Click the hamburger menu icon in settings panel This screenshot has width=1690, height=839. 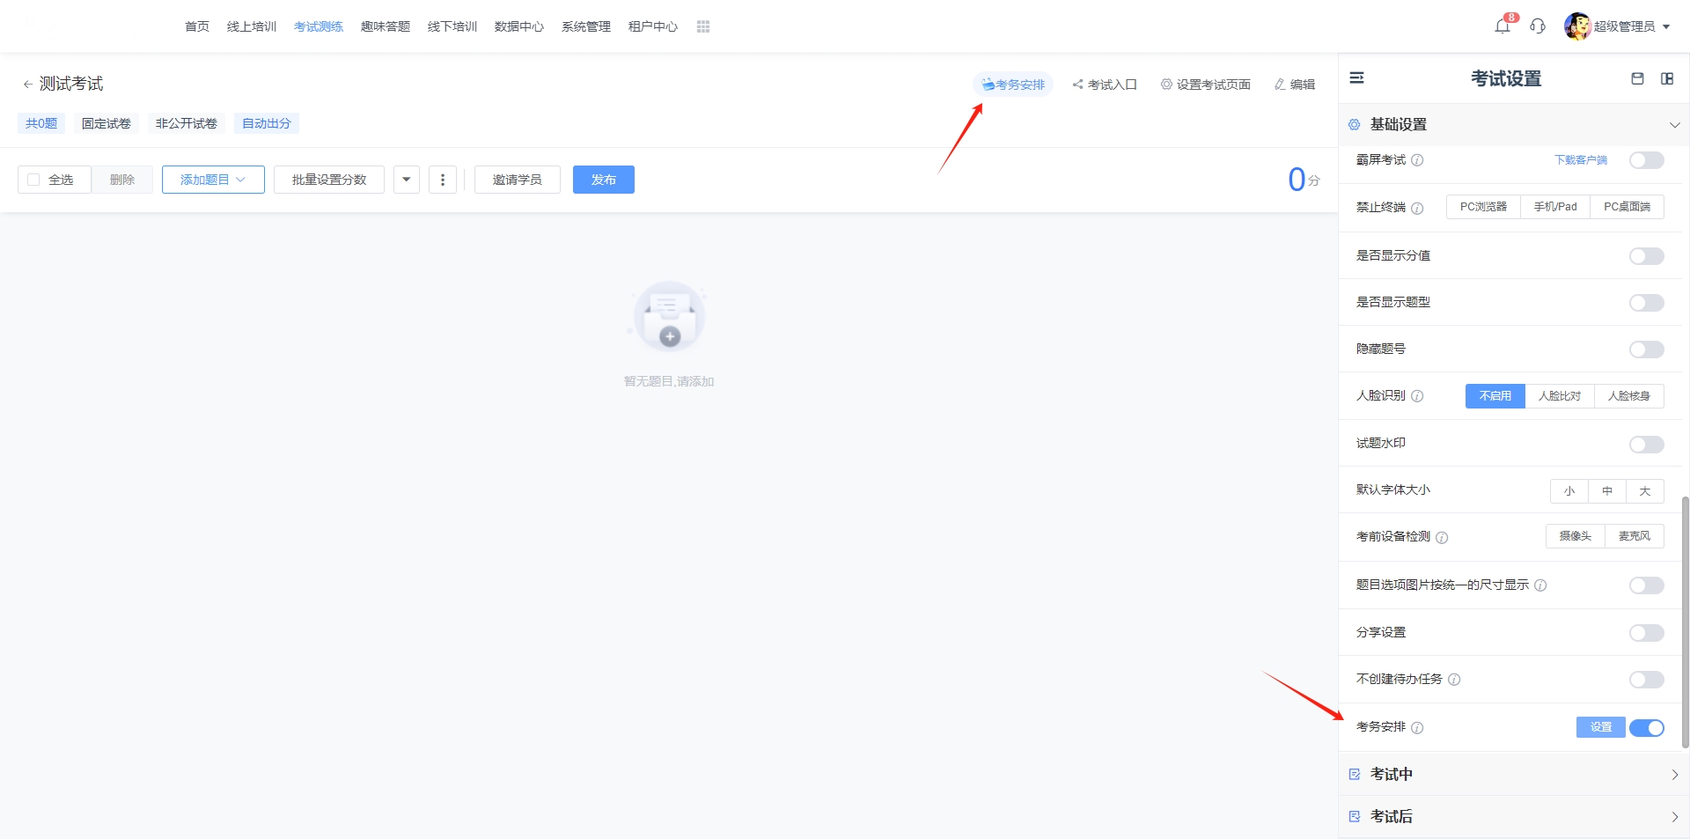coord(1356,78)
